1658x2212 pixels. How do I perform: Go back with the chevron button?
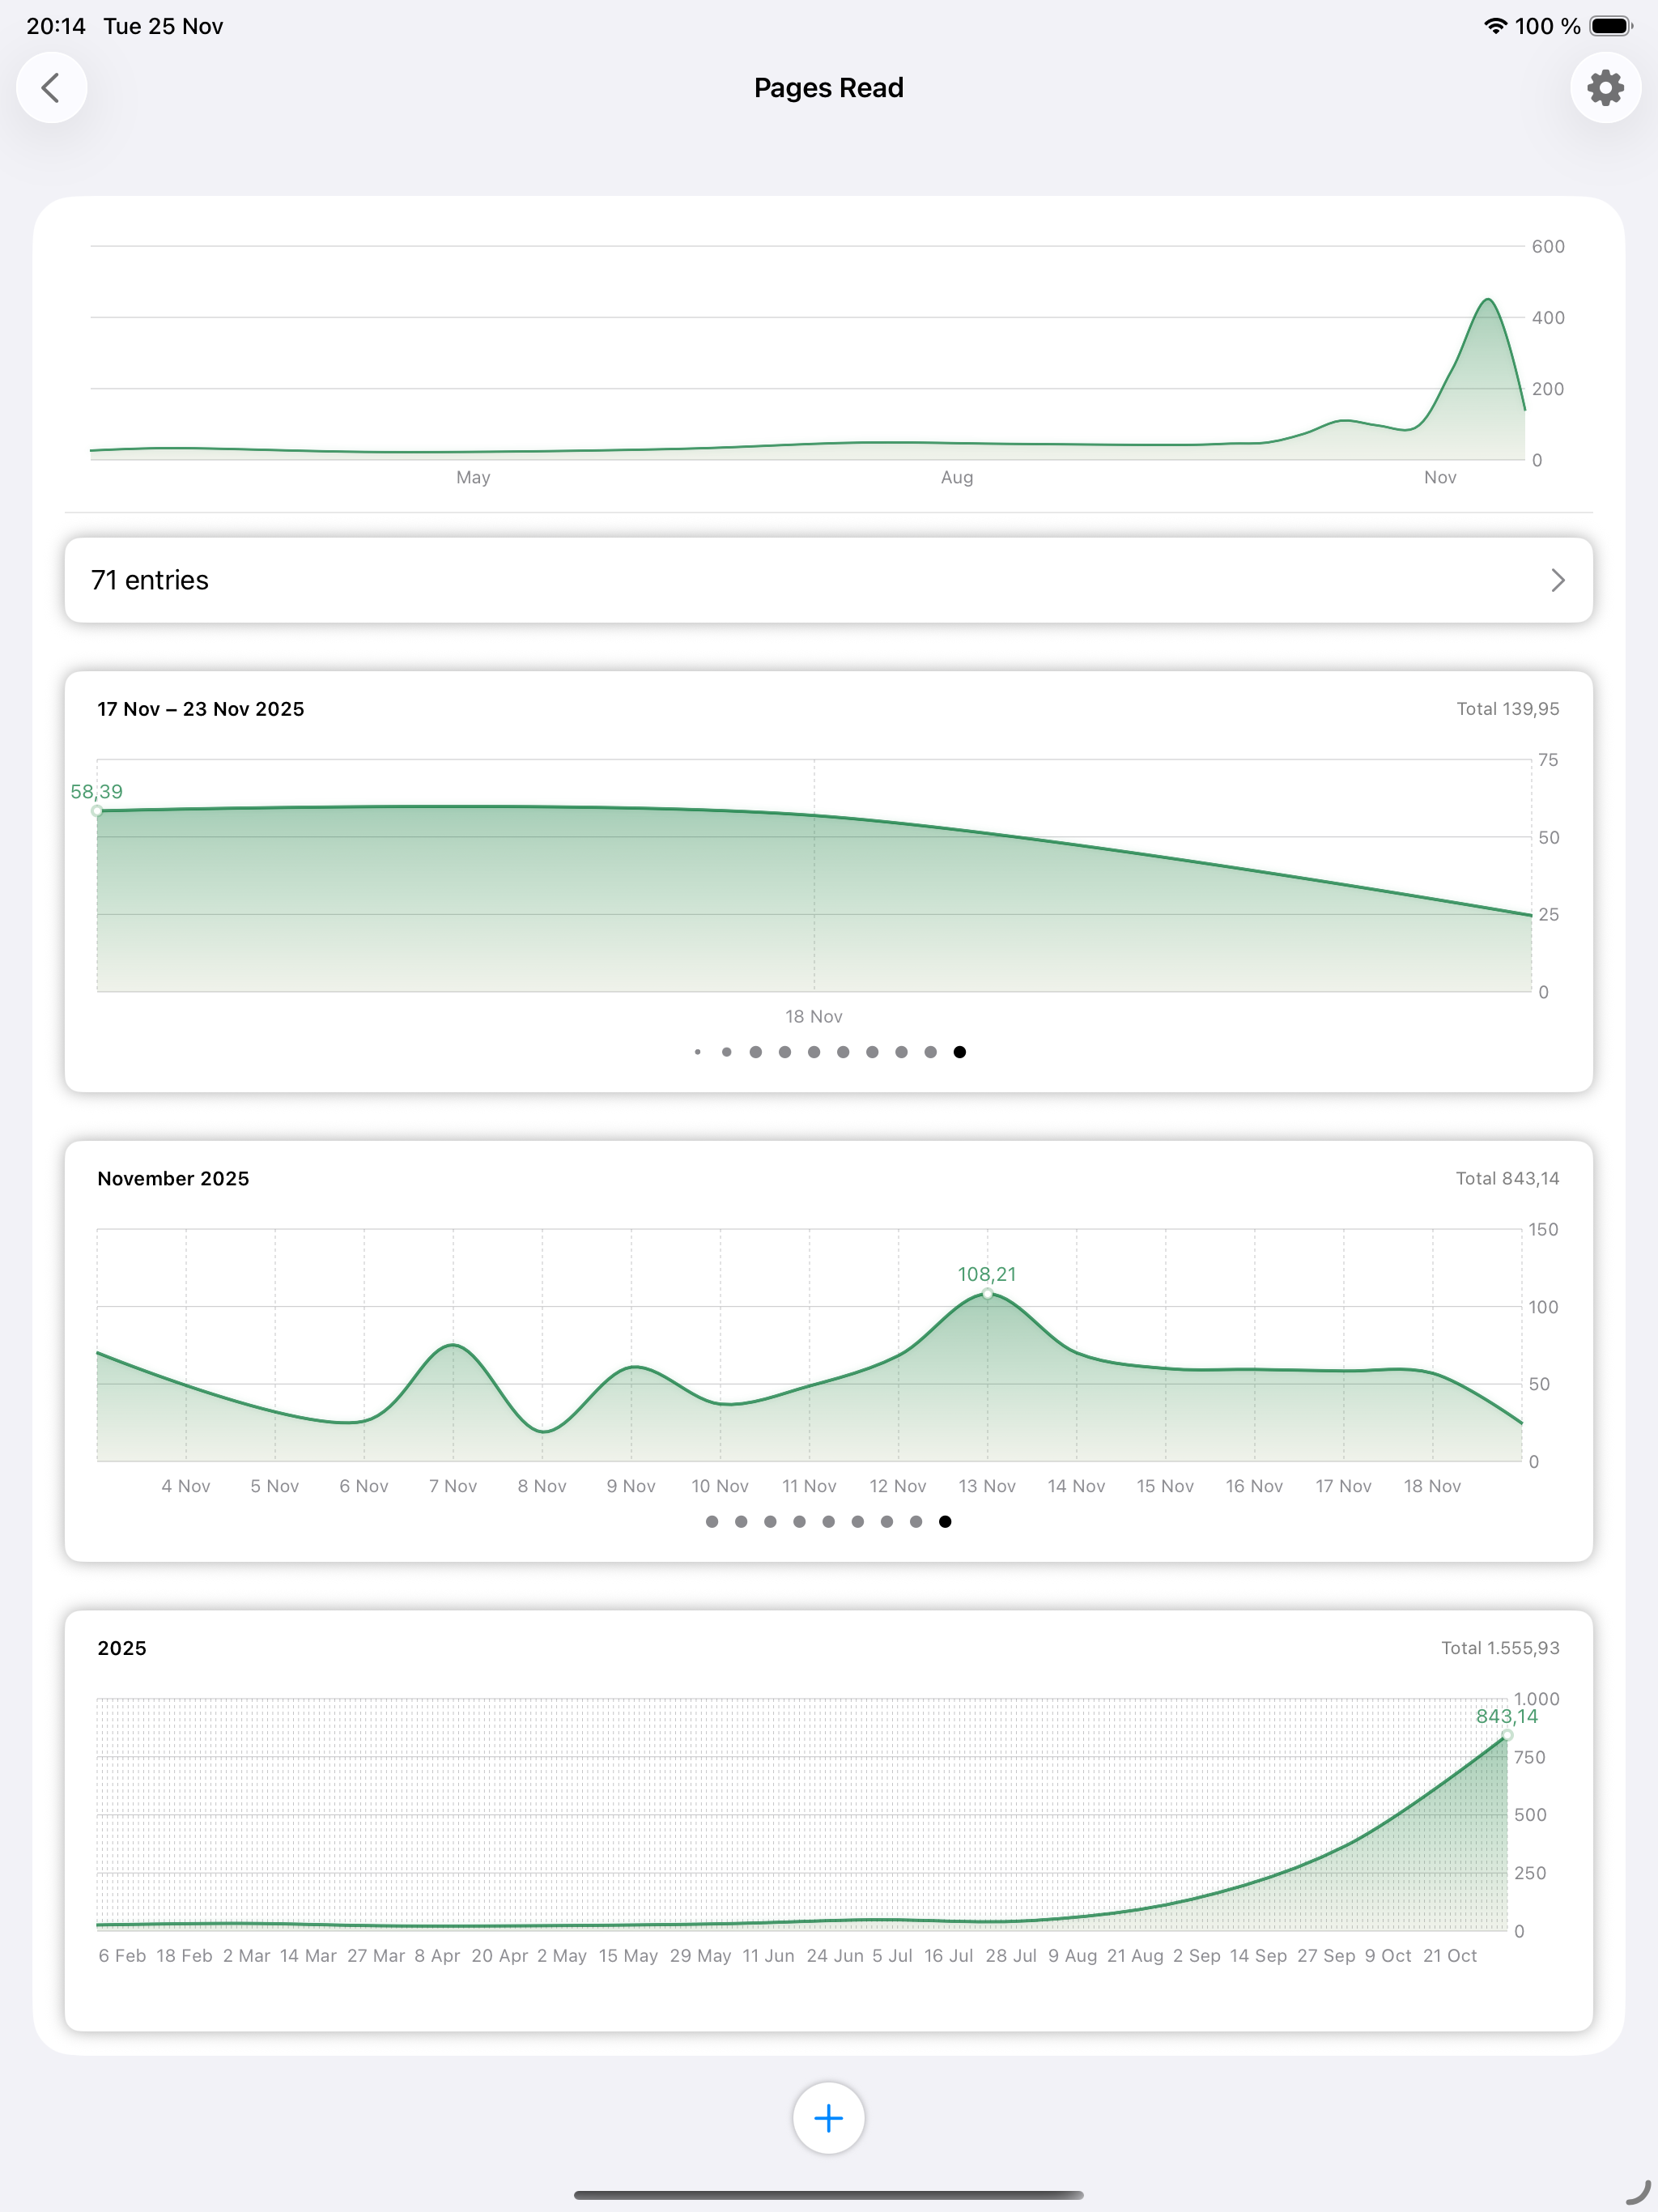[51, 88]
